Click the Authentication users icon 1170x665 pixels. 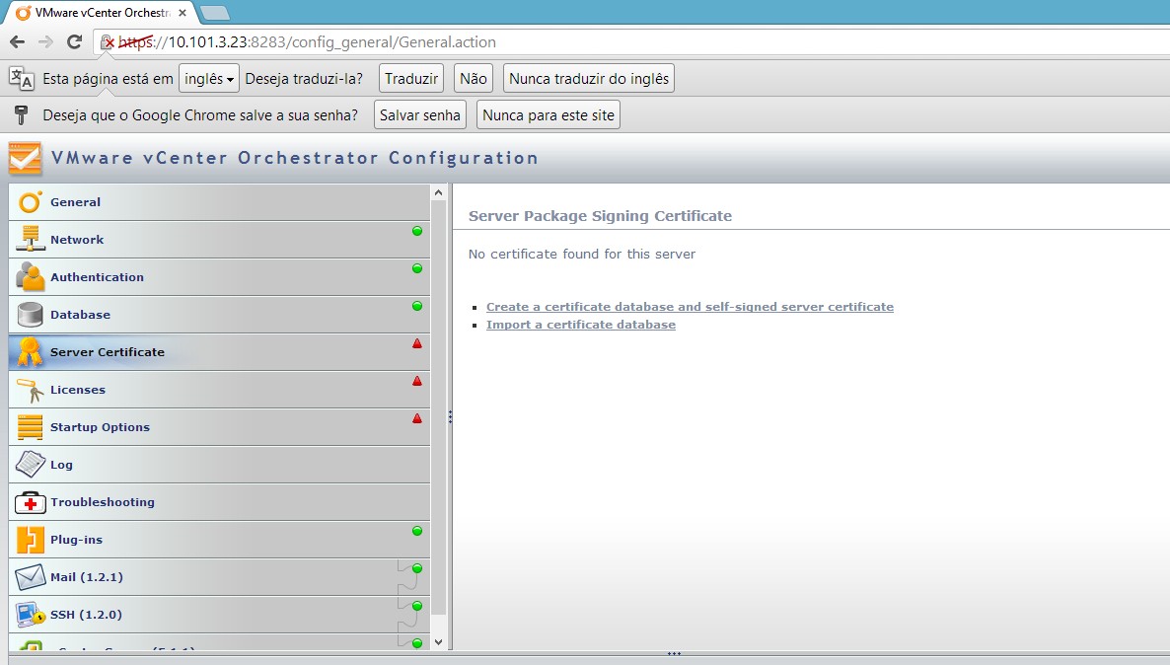pos(31,277)
